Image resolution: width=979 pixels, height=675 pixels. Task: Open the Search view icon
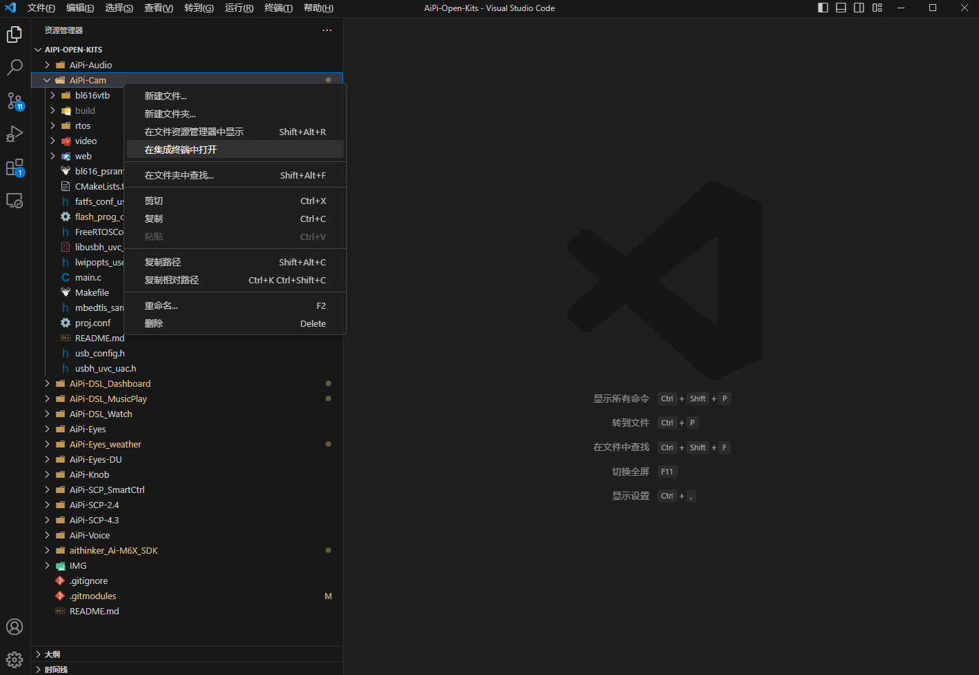[x=14, y=68]
